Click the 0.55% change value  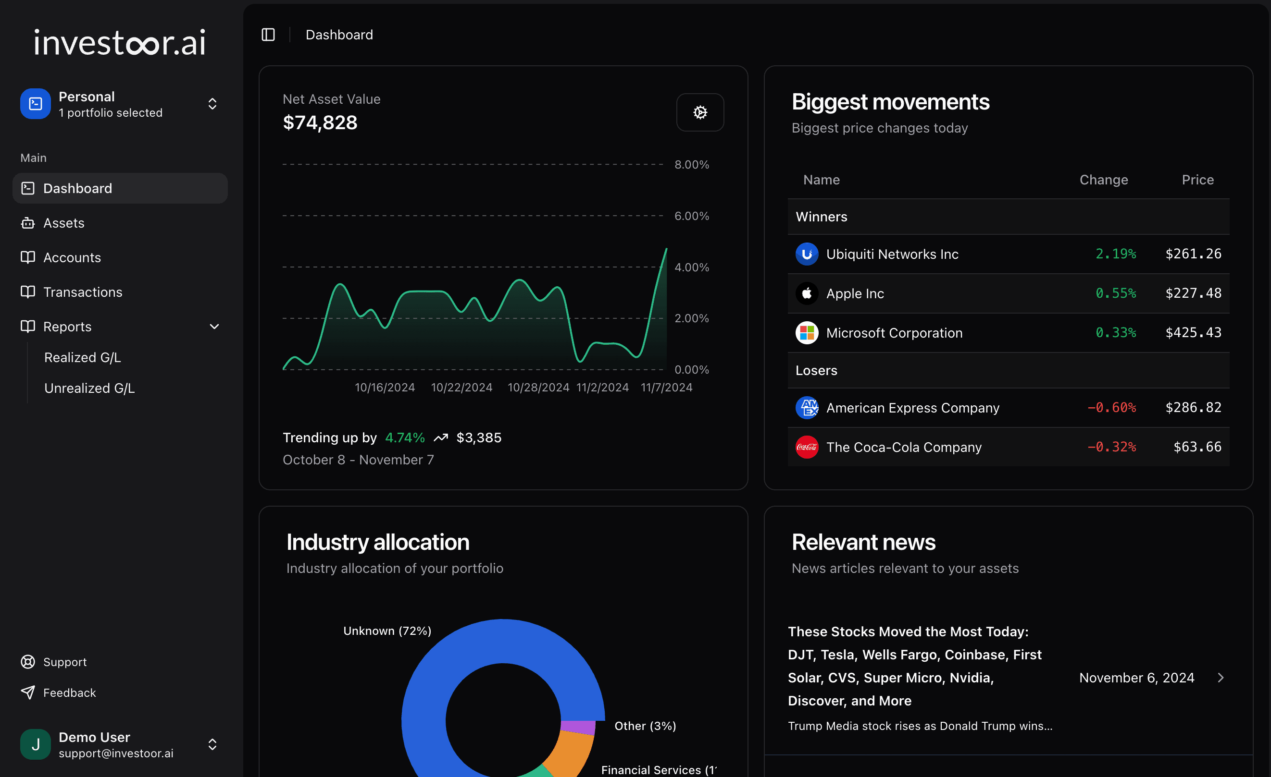click(1116, 293)
